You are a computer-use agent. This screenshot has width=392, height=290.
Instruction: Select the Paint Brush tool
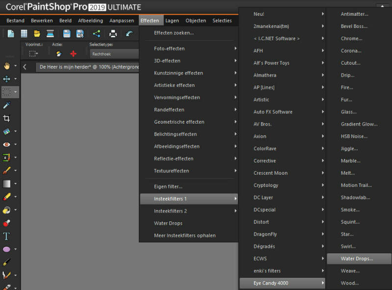pyautogui.click(x=6, y=170)
